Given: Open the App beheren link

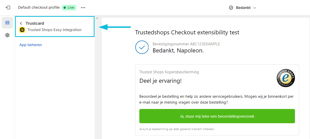Looking at the screenshot, I should pyautogui.click(x=31, y=45).
